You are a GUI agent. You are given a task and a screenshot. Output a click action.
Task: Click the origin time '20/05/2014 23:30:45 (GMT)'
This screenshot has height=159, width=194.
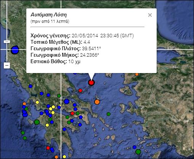(103, 36)
